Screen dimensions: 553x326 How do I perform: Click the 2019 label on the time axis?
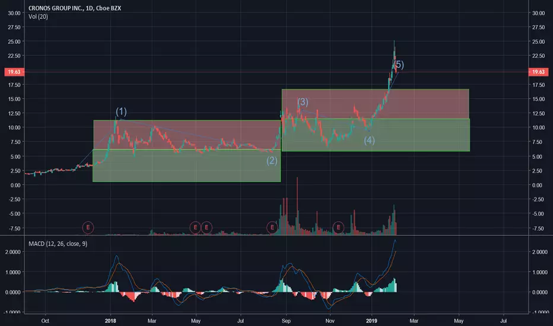371,321
